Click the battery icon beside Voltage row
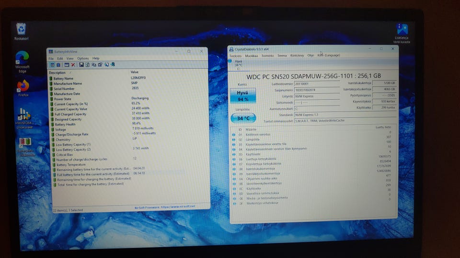Image resolution: width=460 pixels, height=258 pixels. click(x=52, y=129)
